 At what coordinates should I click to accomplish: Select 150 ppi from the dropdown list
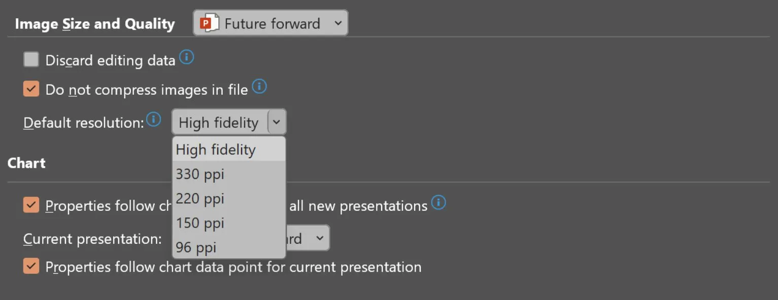coord(200,223)
